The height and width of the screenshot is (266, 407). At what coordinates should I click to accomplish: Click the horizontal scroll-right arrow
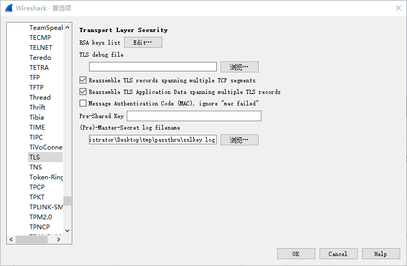click(59, 239)
